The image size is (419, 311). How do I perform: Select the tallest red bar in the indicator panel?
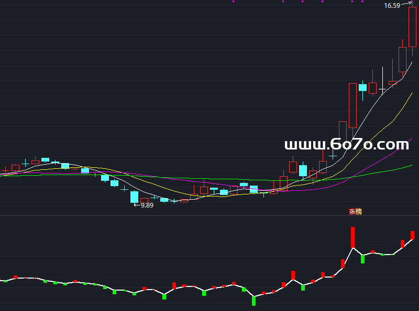353,237
